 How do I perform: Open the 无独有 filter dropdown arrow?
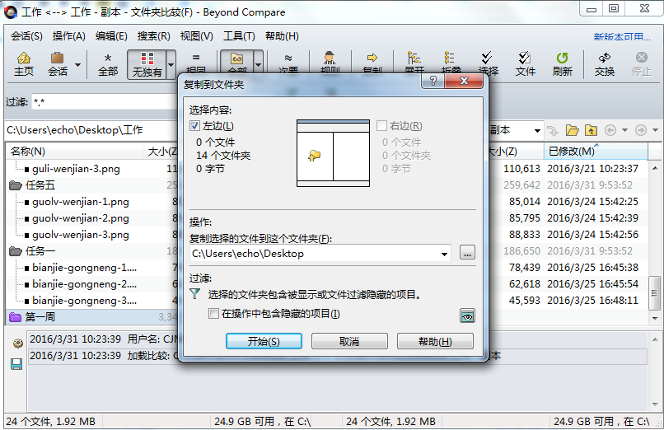[171, 65]
